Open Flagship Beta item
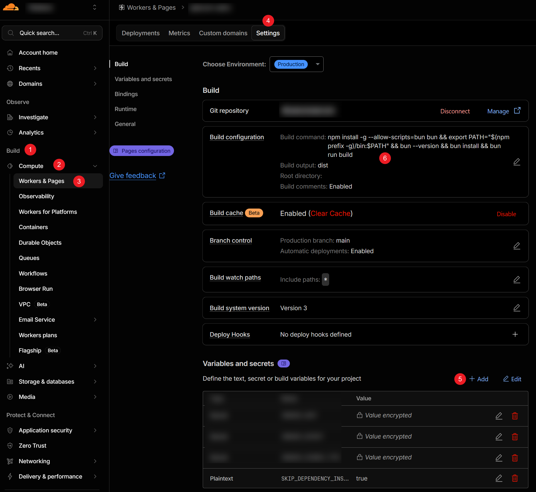 point(40,350)
